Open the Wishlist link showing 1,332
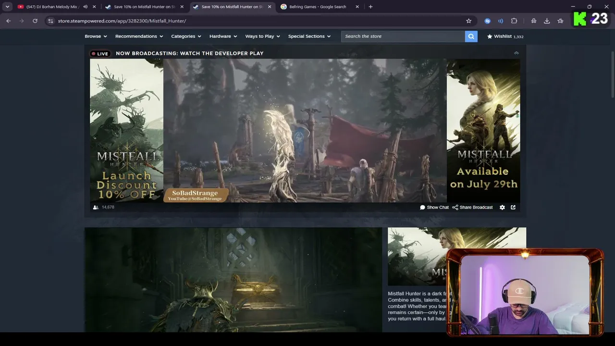Image resolution: width=615 pixels, height=346 pixels. click(x=505, y=36)
